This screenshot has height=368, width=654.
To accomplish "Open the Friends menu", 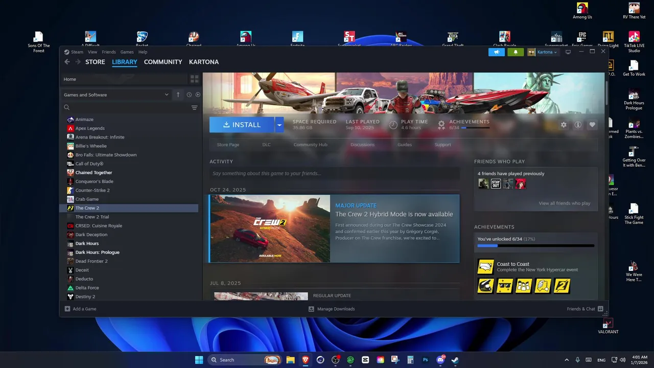I will pos(109,52).
